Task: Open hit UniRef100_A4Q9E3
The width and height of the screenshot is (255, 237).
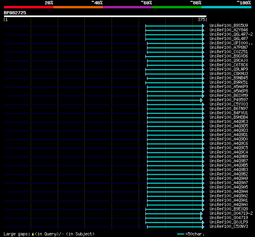Action: (229, 122)
